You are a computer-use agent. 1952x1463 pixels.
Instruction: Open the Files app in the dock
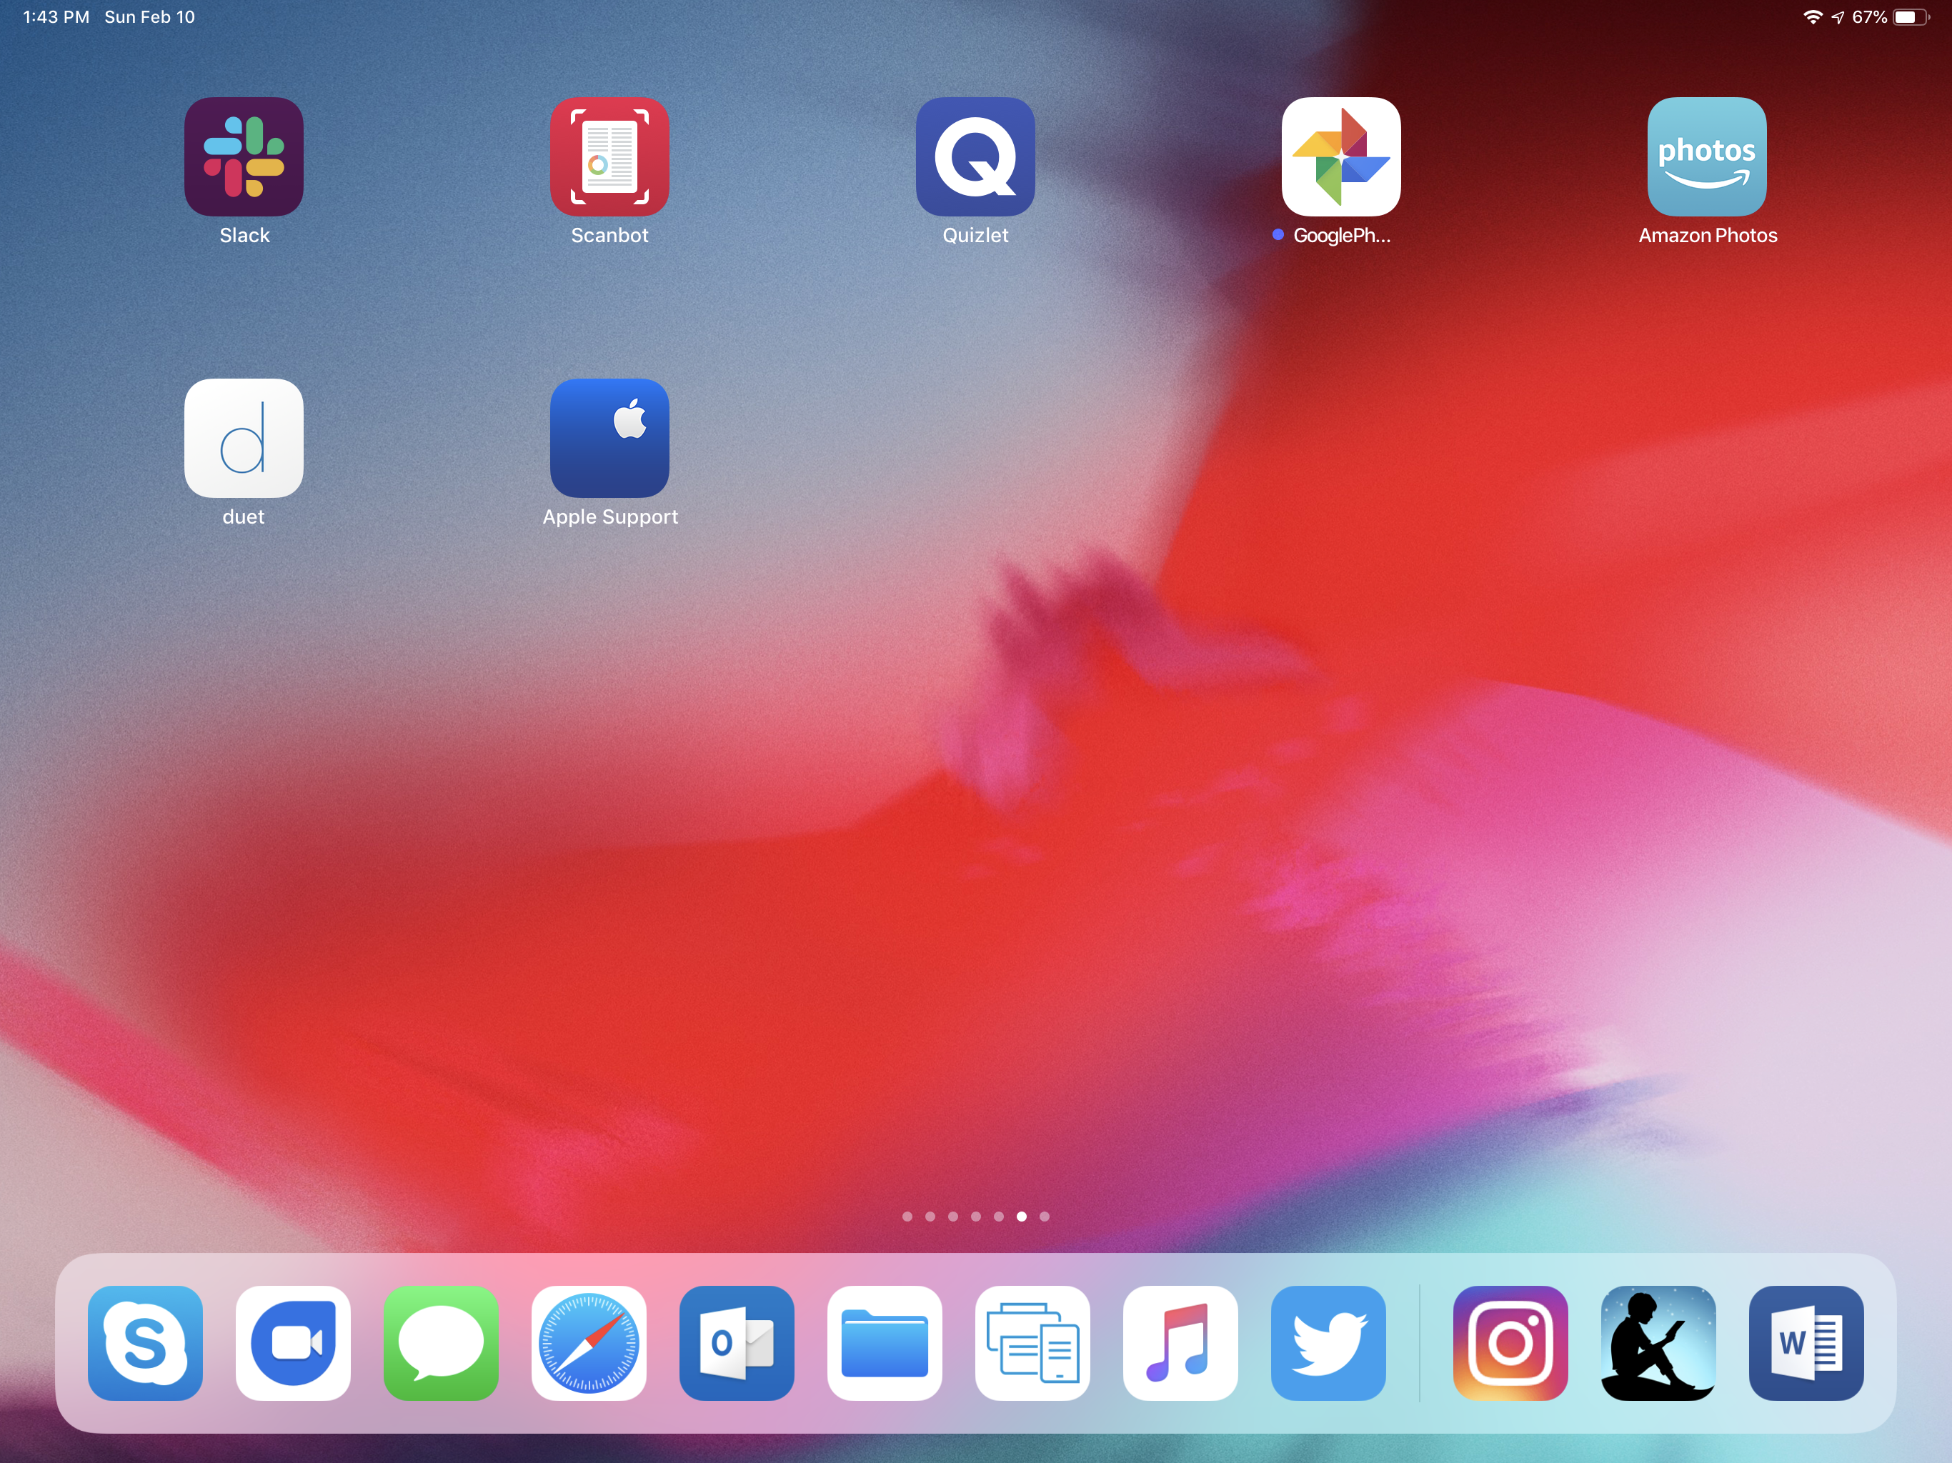point(885,1342)
